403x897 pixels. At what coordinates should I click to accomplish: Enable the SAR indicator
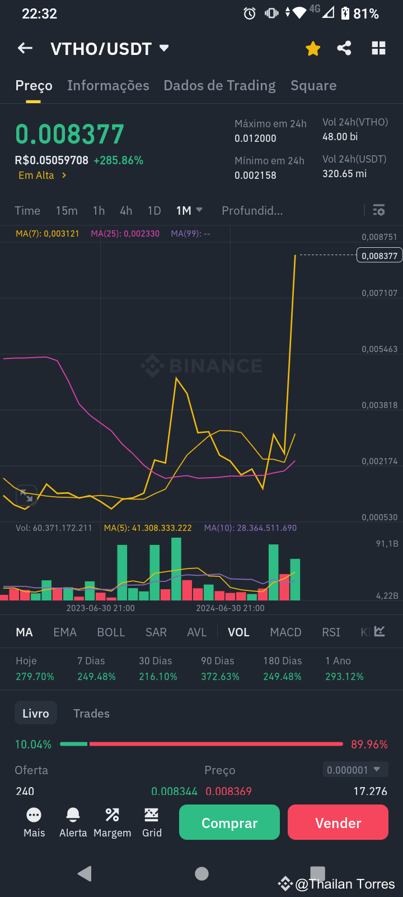[x=156, y=632]
